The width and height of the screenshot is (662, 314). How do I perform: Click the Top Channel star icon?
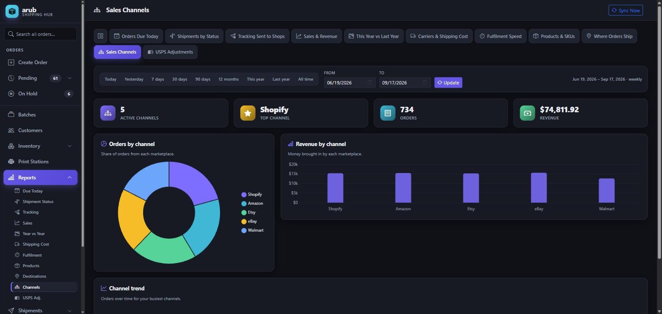click(248, 113)
